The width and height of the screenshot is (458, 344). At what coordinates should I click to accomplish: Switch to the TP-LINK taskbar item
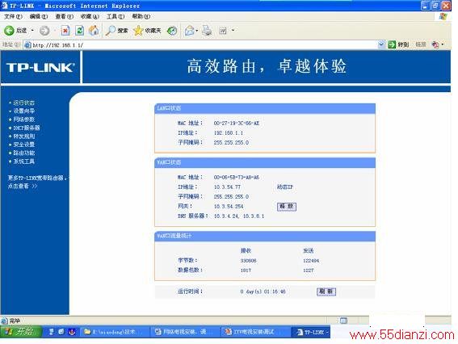click(311, 332)
